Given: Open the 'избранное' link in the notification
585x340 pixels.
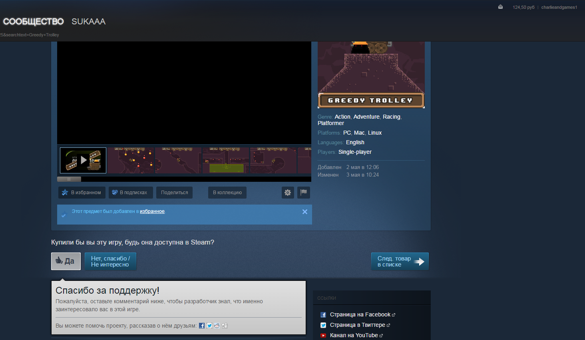Looking at the screenshot, I should [152, 211].
